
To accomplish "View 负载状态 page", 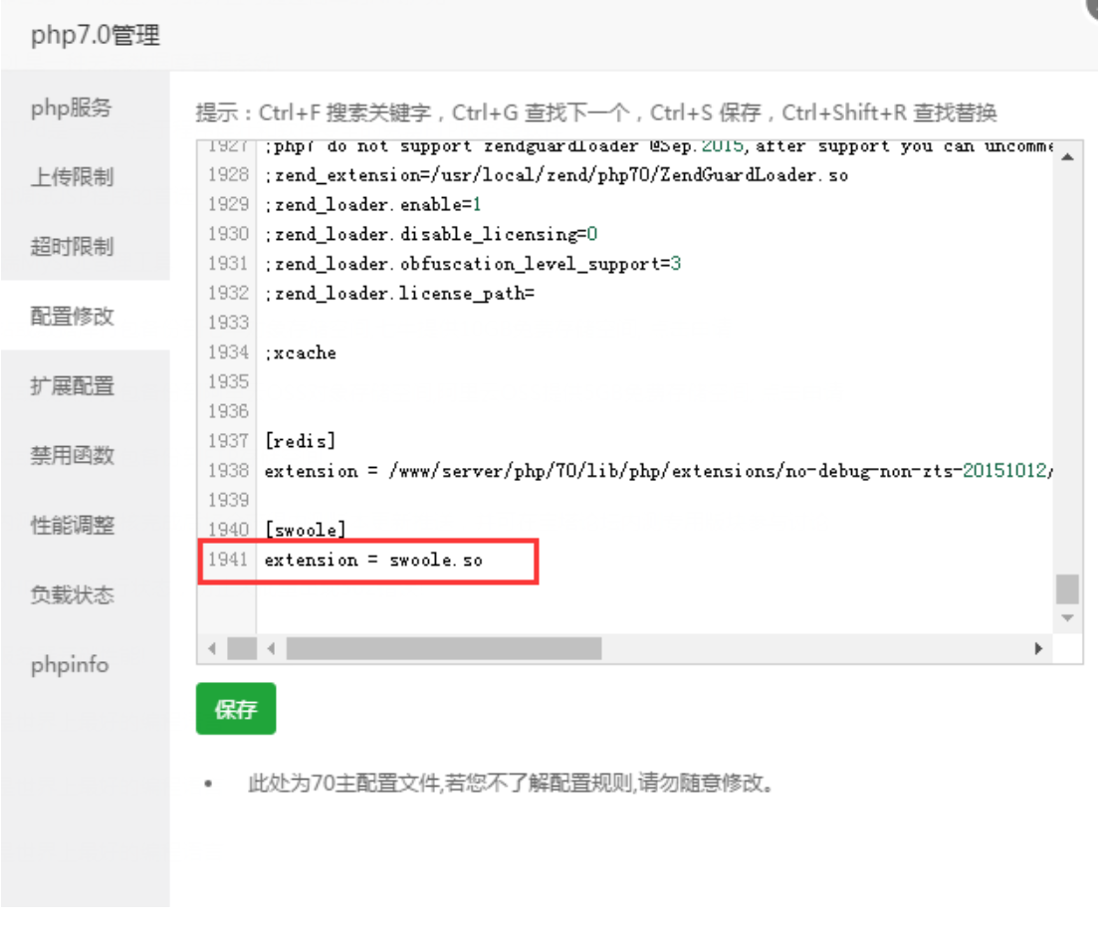I will 73,595.
